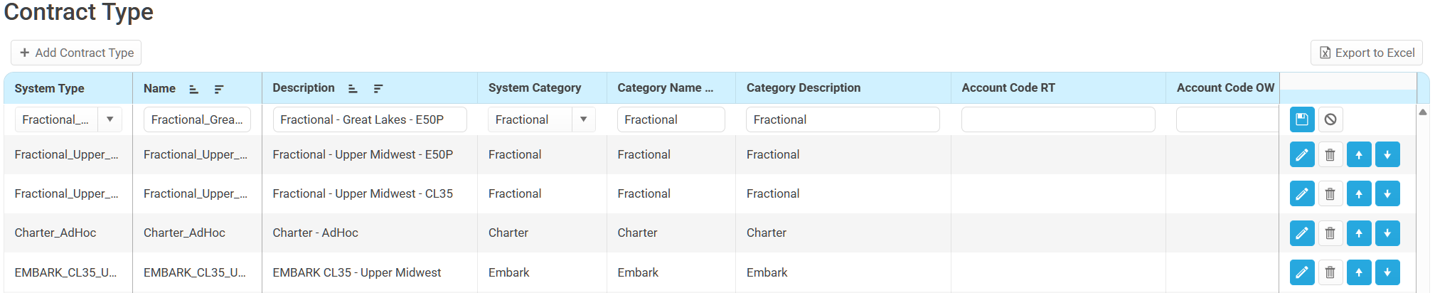Screen dimensions: 1435x293
Task: Sort Name column descending
Action: tap(219, 89)
